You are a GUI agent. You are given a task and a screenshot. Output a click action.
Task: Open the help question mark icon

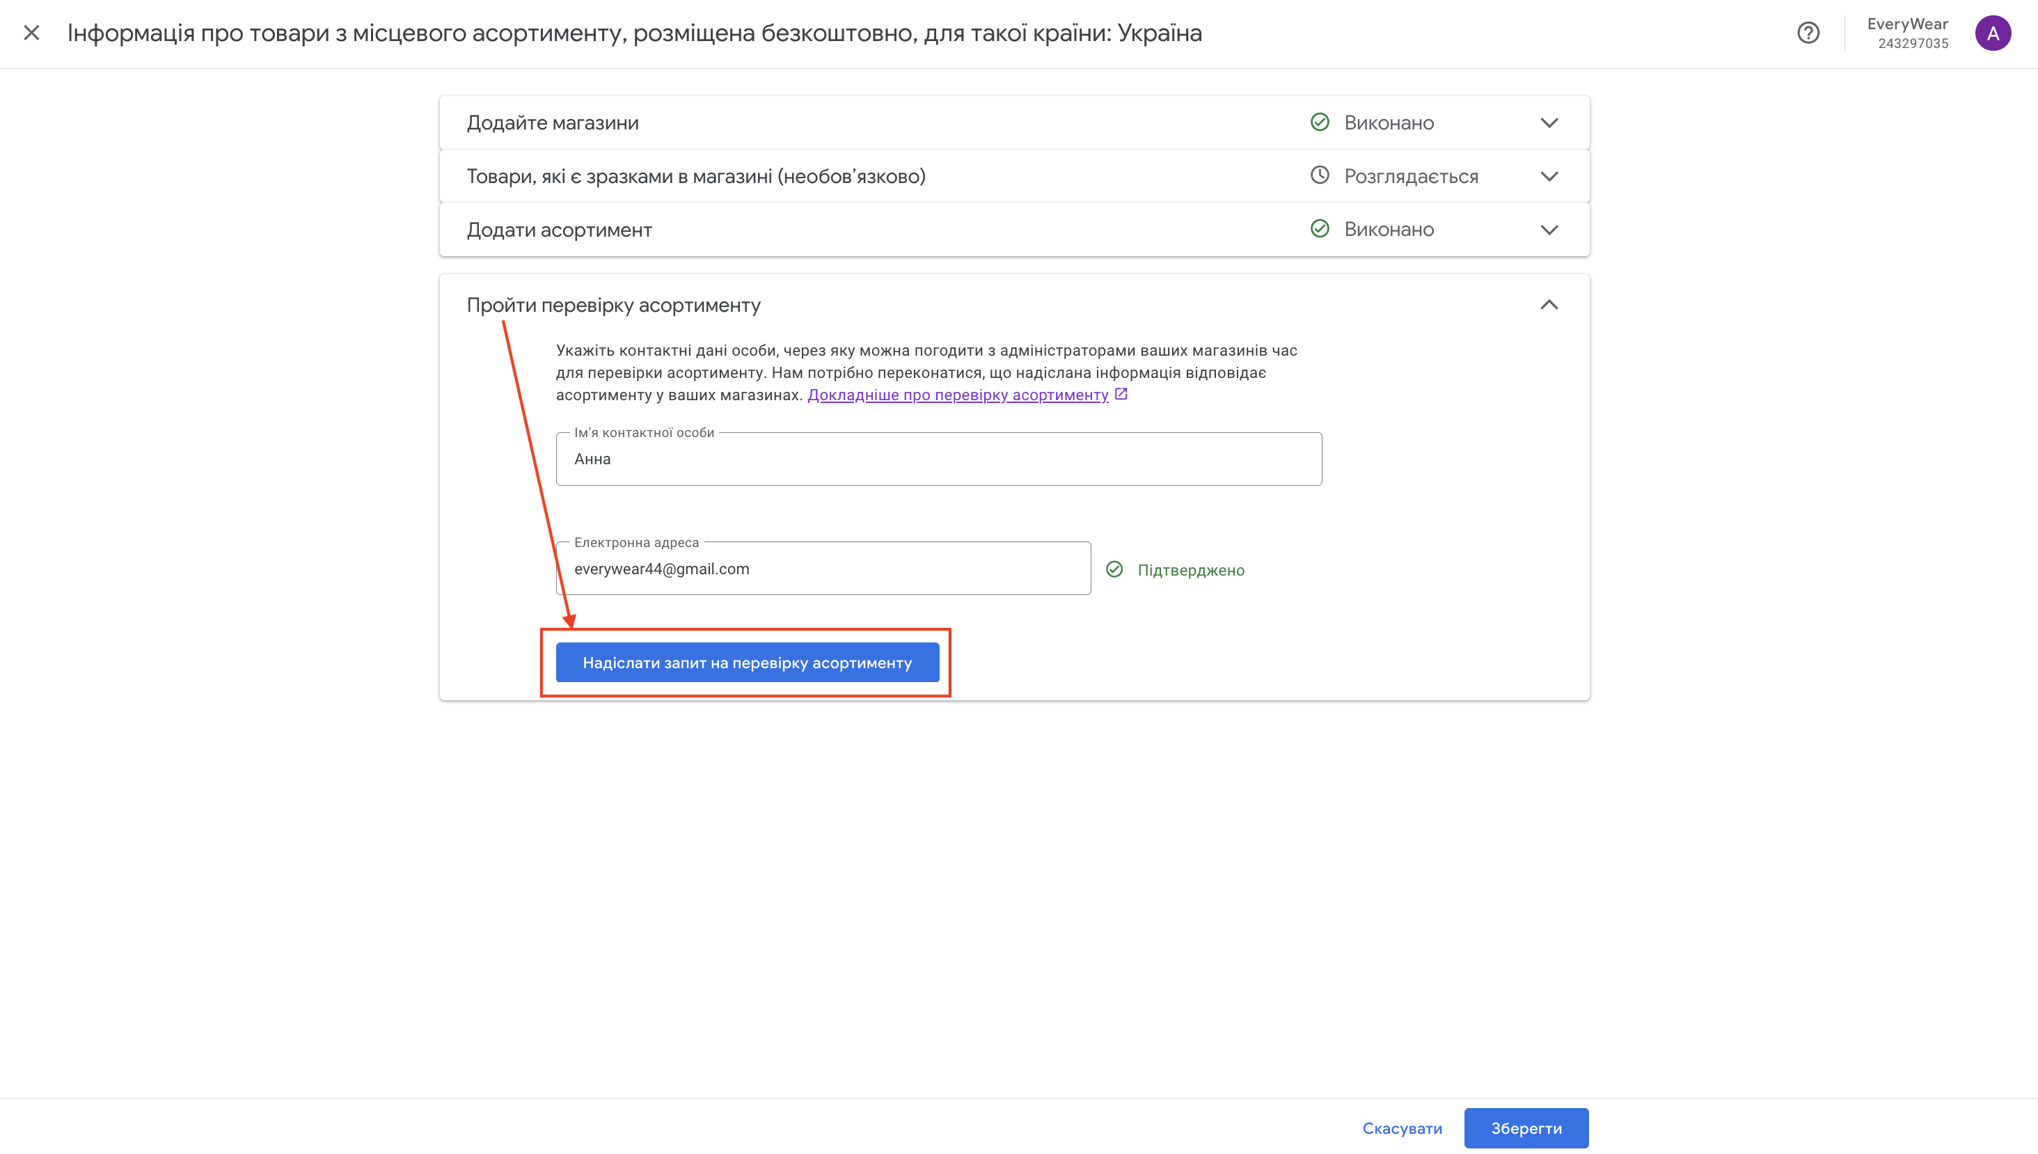pyautogui.click(x=1808, y=33)
